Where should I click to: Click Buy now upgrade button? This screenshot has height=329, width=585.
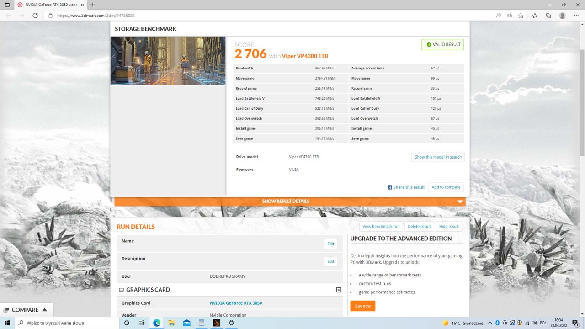coord(363,306)
